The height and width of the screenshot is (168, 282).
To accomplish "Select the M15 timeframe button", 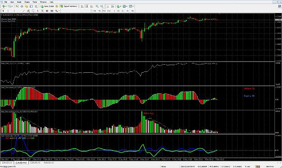I will 104,11.
